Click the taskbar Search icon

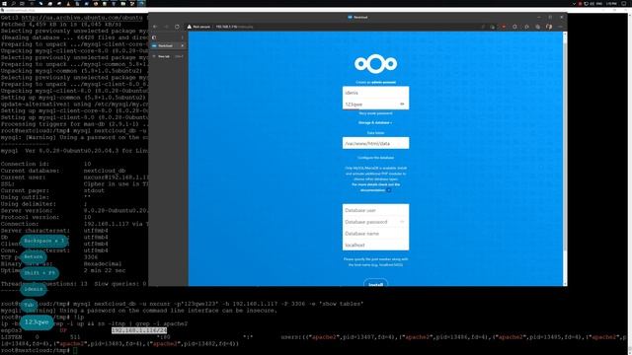coord(13,3)
